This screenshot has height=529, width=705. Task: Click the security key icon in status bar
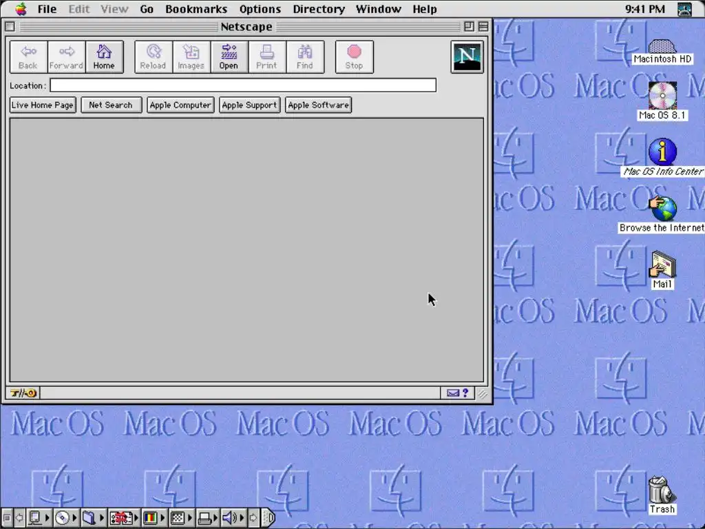pyautogui.click(x=23, y=393)
